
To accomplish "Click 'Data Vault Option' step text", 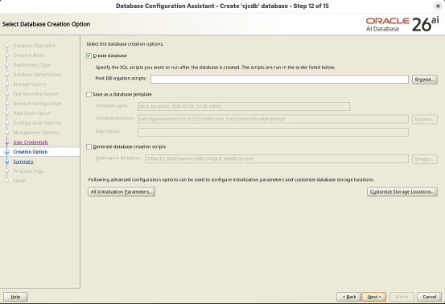I will point(32,113).
